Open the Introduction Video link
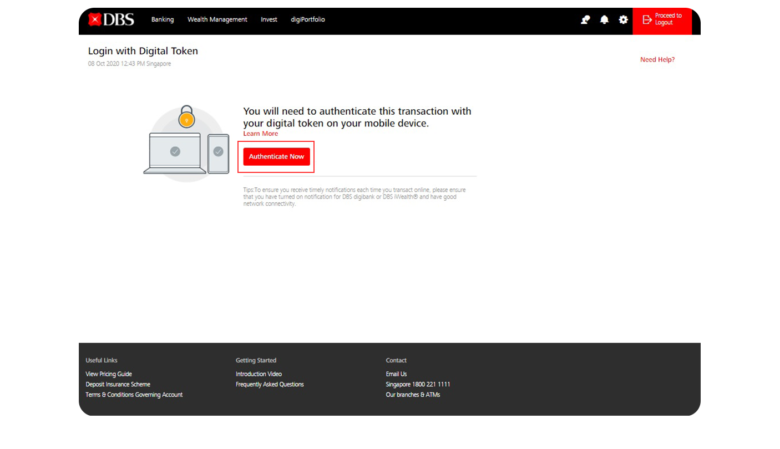The image size is (780, 449). (x=259, y=374)
